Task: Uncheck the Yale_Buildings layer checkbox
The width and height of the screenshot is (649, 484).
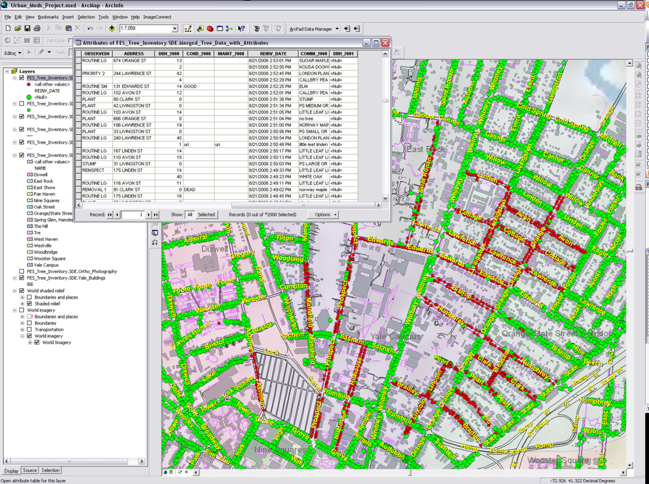Action: [22, 278]
